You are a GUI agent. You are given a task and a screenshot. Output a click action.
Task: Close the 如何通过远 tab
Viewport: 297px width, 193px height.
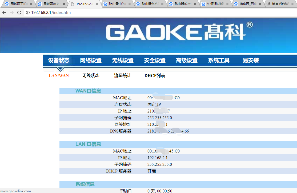click(x=227, y=4)
